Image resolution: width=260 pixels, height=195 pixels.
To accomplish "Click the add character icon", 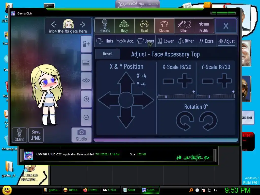I will 86,44.
